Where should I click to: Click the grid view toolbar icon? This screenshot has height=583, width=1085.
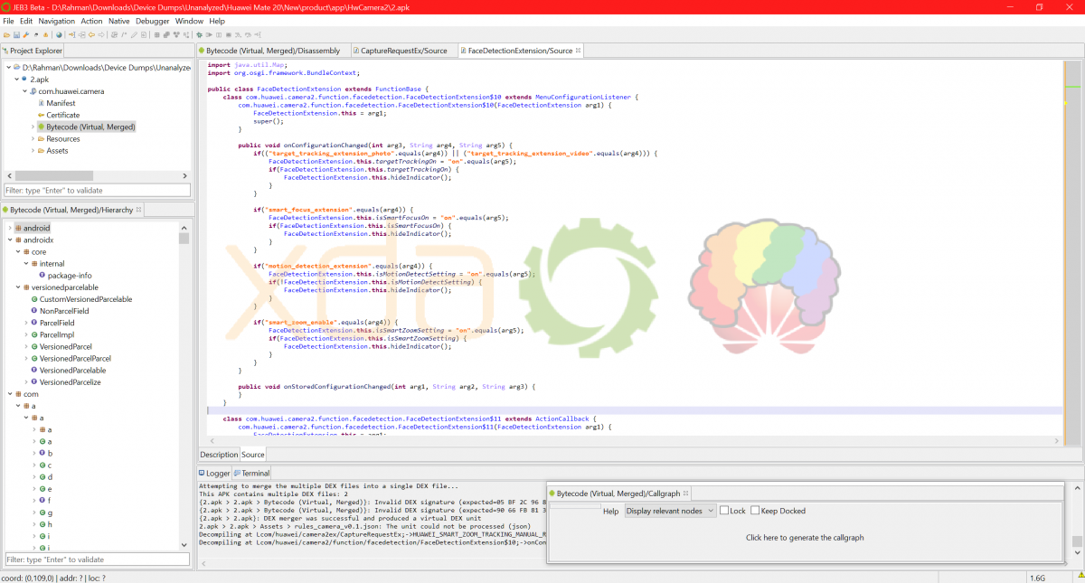(x=156, y=34)
